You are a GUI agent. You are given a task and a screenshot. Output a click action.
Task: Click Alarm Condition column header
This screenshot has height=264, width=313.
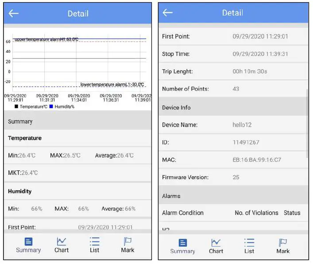[x=183, y=213]
